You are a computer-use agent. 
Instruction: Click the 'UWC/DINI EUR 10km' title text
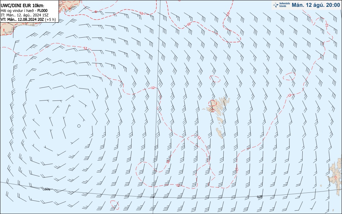(x=23, y=6)
